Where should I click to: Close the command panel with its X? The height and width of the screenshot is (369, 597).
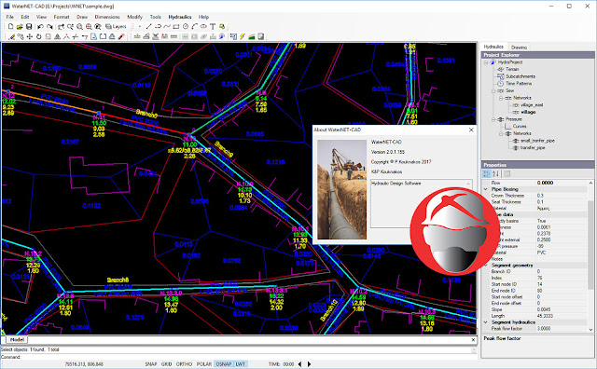(473, 340)
